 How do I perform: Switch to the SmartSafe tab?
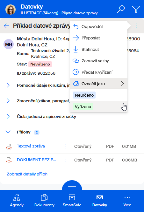(x=72, y=201)
